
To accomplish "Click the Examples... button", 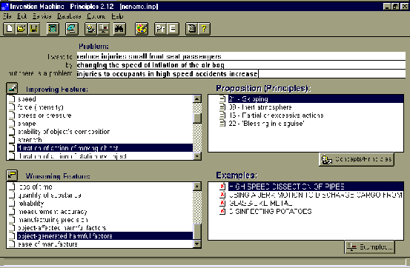I will coord(369,247).
